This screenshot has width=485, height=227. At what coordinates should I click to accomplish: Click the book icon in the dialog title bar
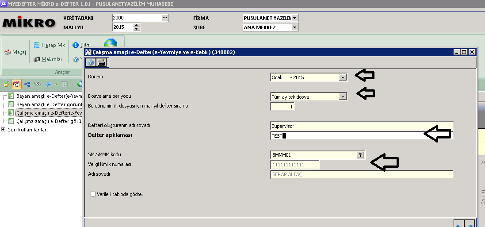88,52
